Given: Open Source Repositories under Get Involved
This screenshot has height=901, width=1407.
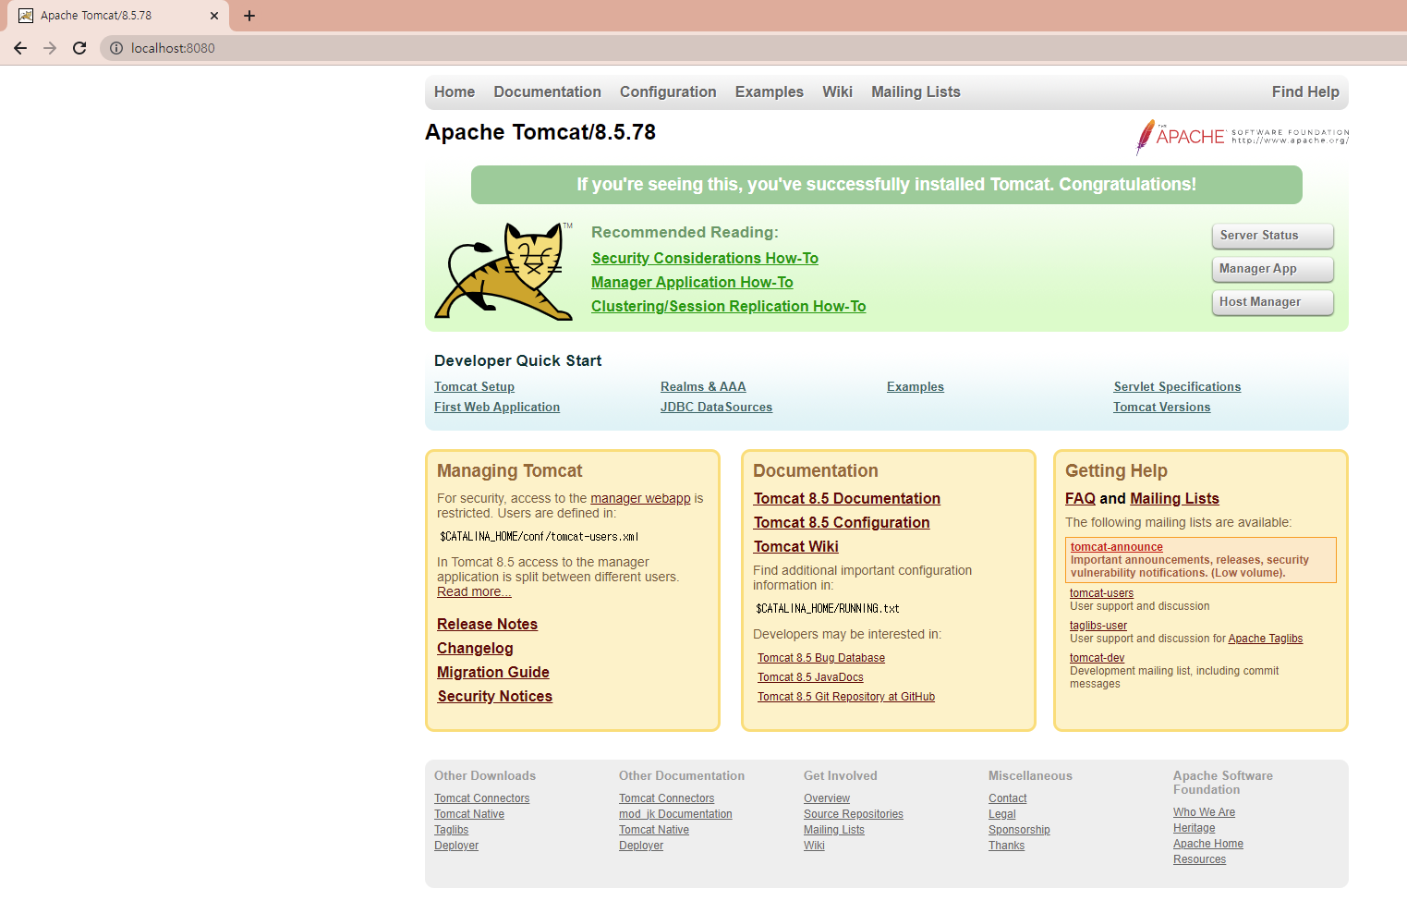Looking at the screenshot, I should [853, 814].
